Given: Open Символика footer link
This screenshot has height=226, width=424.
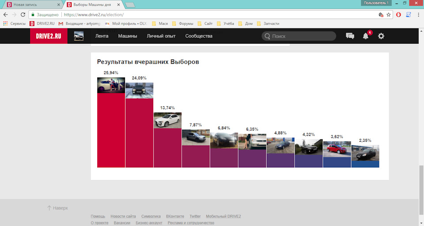Looking at the screenshot, I should 151,216.
